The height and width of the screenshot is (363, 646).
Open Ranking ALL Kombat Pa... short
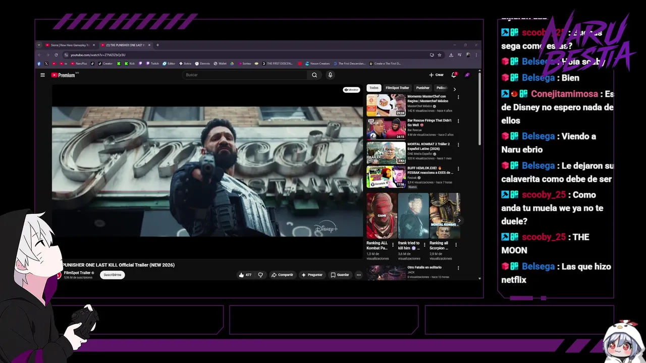(382, 216)
